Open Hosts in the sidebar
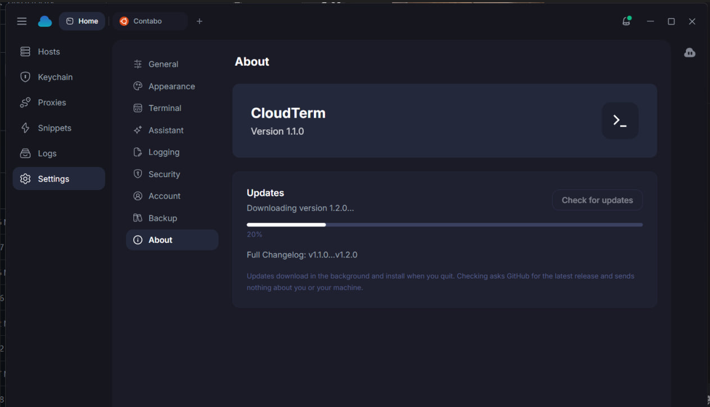 [59, 52]
